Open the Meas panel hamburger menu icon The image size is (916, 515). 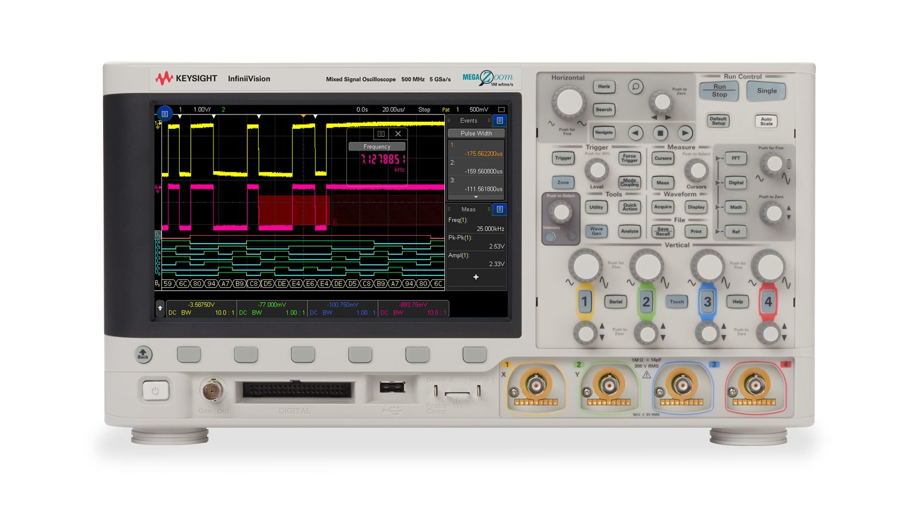pyautogui.click(x=500, y=209)
